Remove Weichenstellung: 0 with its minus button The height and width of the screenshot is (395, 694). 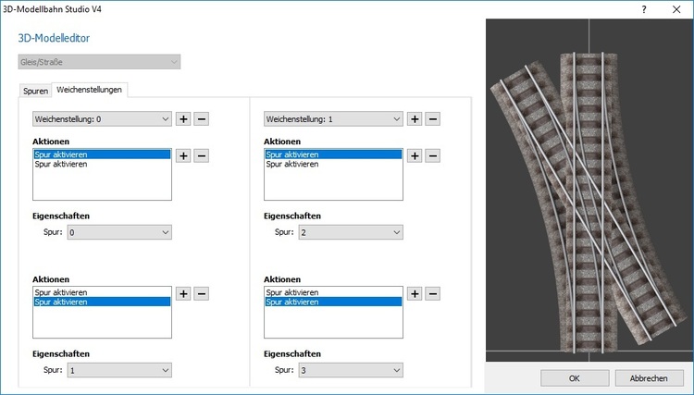[201, 119]
